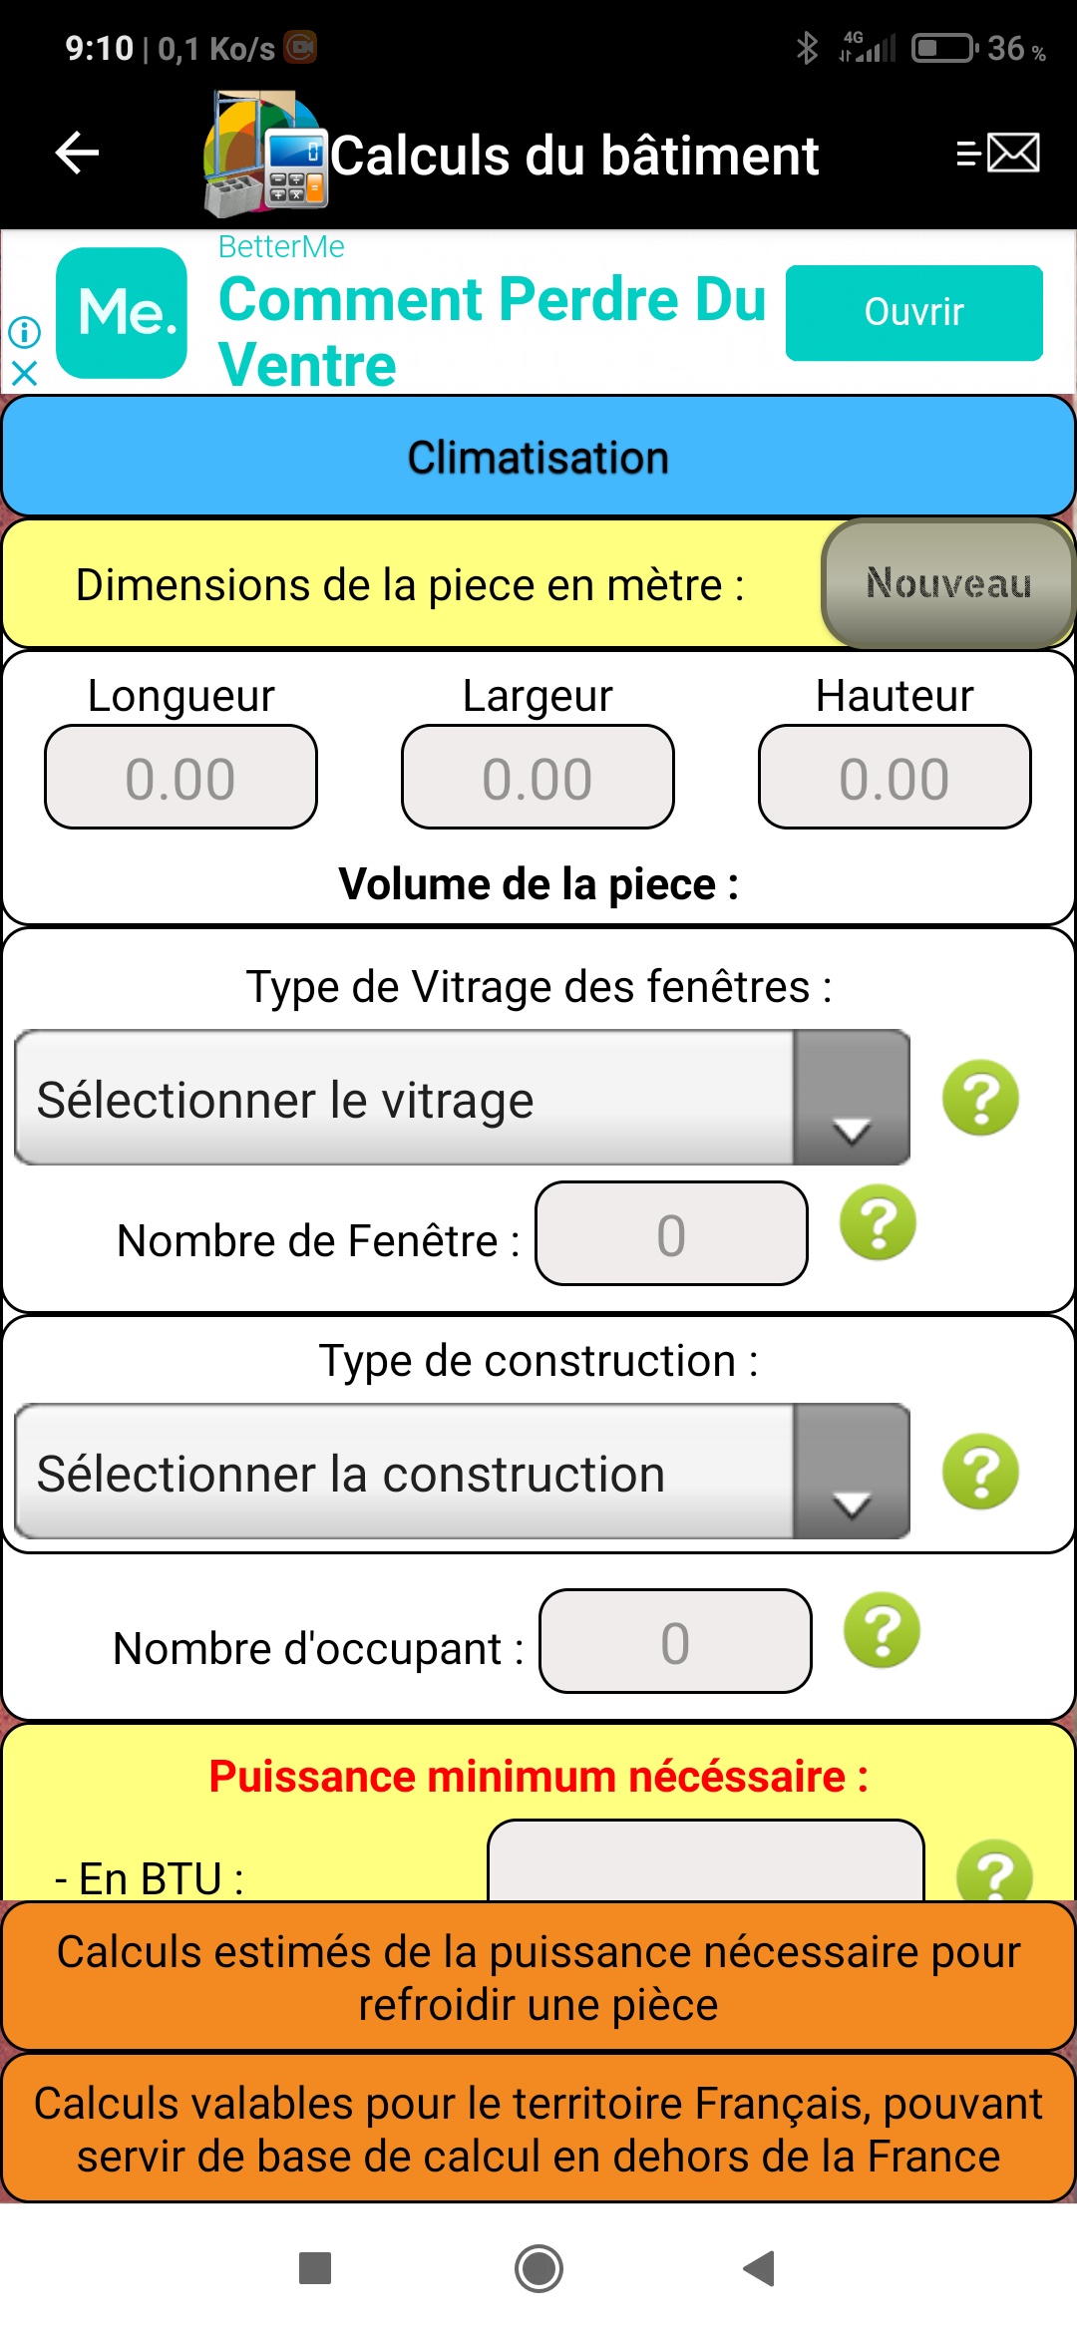Viewport: 1077px width, 2333px height.
Task: Show help for Nombre d'occupant
Action: pyautogui.click(x=882, y=1631)
